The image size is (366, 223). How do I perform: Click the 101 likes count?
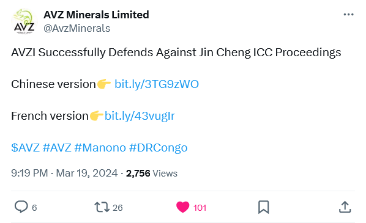pos(200,208)
